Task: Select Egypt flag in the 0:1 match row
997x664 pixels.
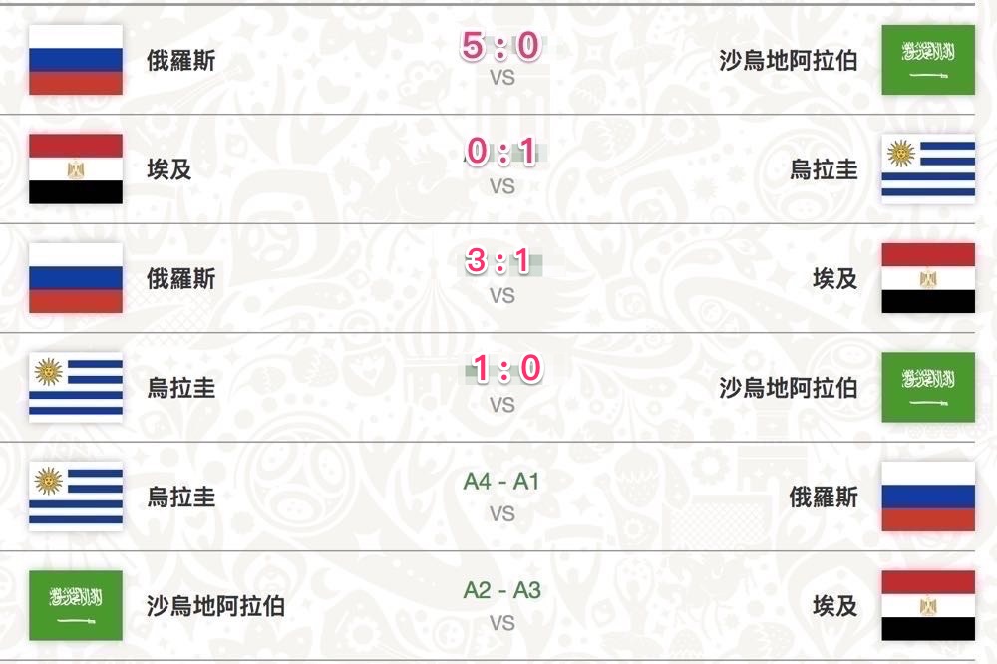Action: coord(76,168)
